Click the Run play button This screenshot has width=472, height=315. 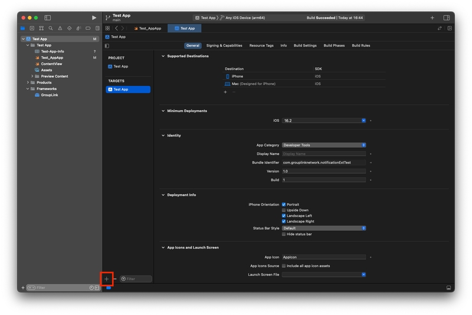tap(94, 18)
